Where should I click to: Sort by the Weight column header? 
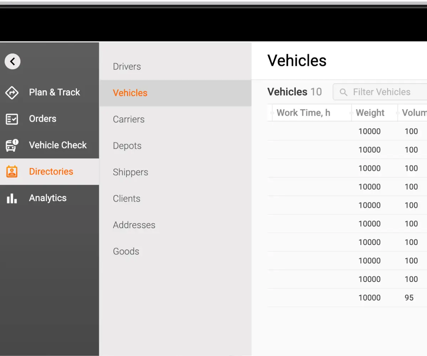coord(374,113)
